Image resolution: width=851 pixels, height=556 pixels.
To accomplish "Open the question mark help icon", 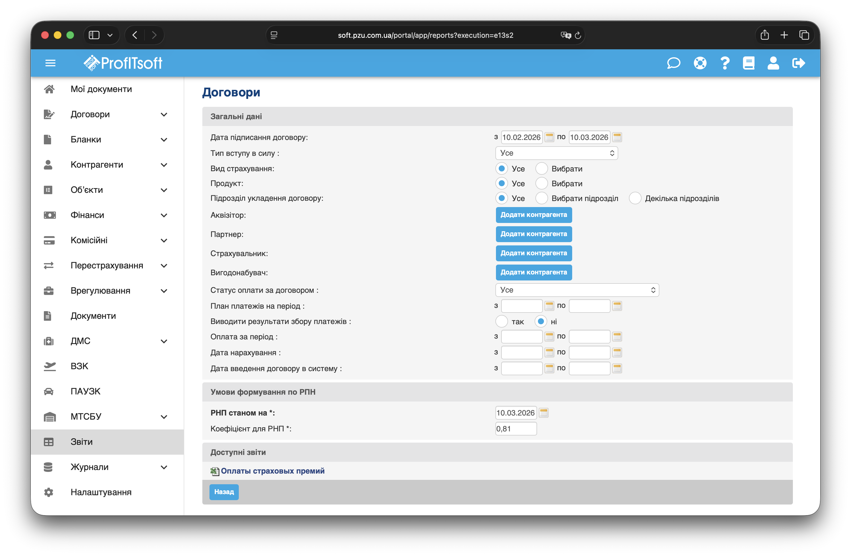I will click(x=725, y=63).
